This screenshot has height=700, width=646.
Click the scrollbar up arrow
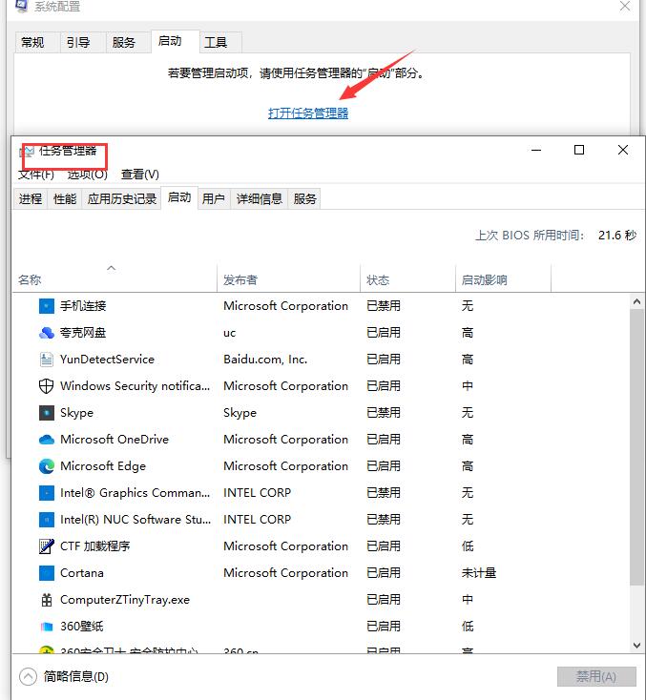tap(636, 302)
